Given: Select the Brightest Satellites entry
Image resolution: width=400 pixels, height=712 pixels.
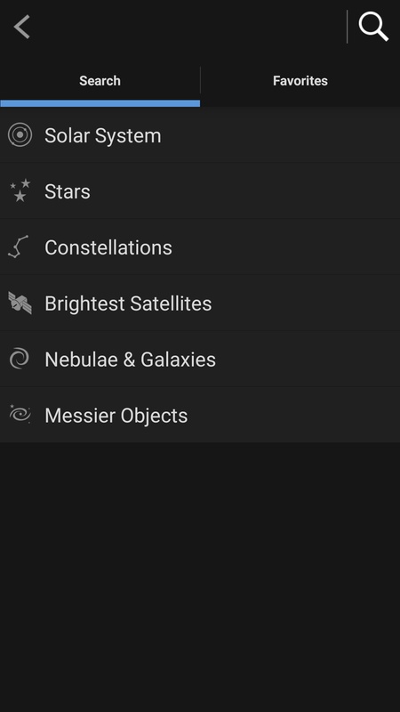Looking at the screenshot, I should (200, 303).
